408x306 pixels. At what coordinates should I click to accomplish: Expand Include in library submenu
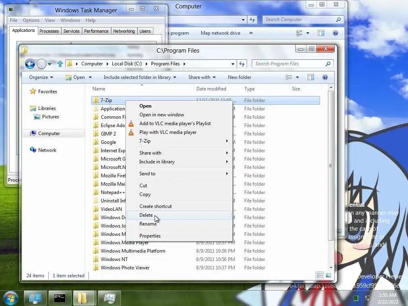179,162
